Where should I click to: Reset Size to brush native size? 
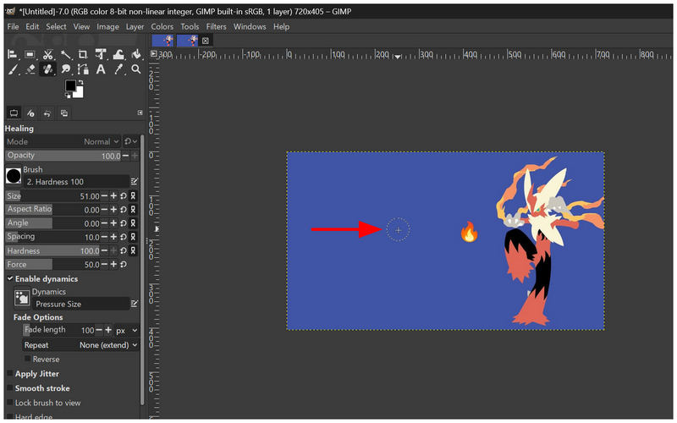click(x=124, y=196)
